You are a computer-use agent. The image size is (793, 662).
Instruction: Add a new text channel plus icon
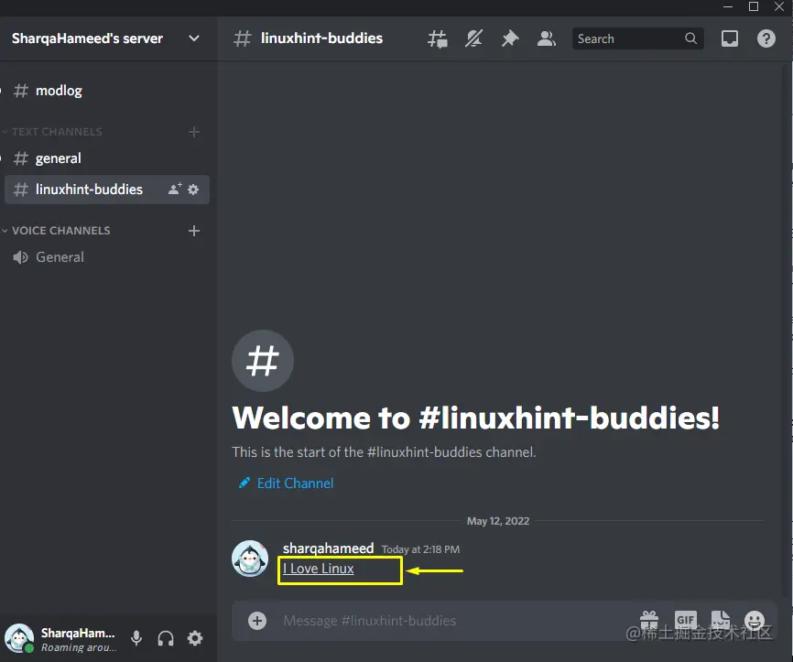tap(194, 132)
